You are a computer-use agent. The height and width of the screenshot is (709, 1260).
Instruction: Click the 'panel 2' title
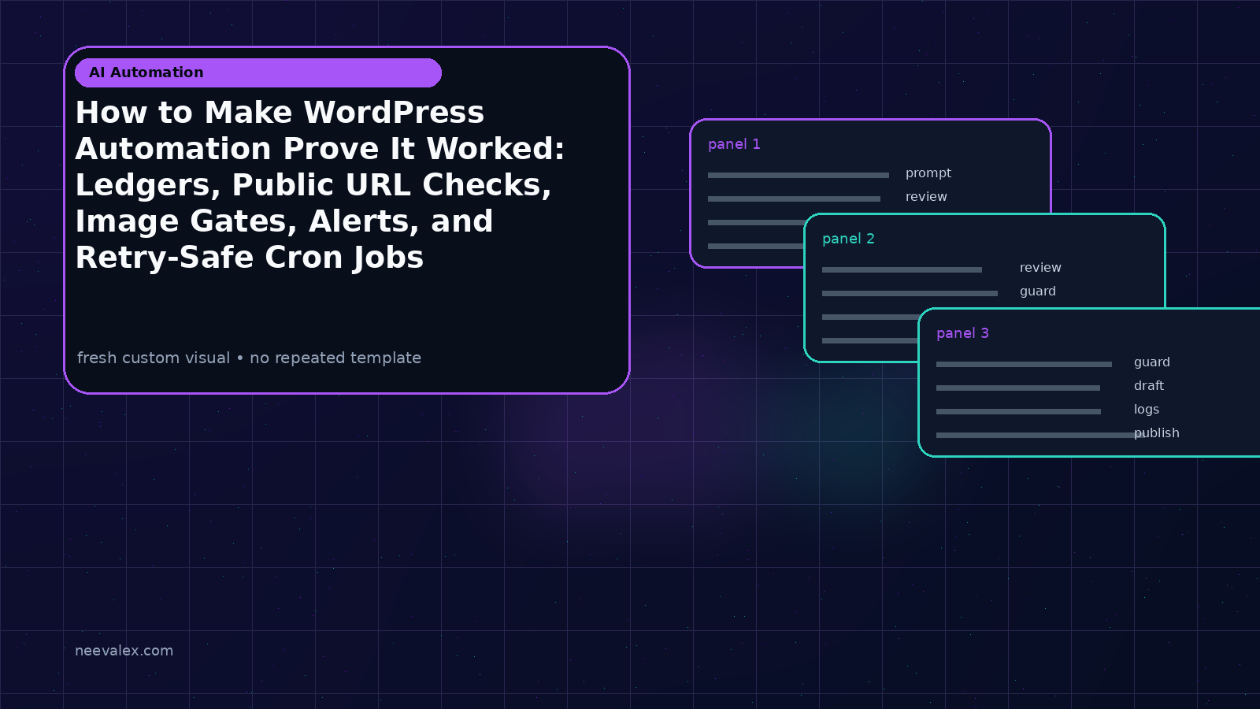click(848, 239)
